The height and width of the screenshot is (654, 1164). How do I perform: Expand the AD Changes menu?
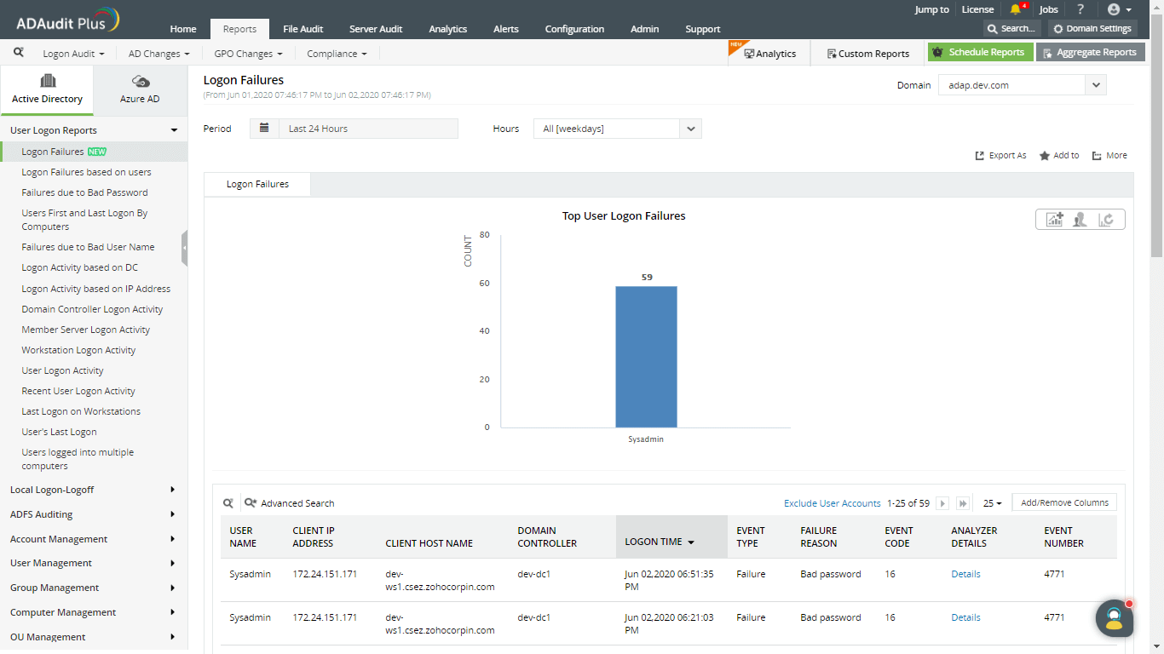(x=157, y=53)
